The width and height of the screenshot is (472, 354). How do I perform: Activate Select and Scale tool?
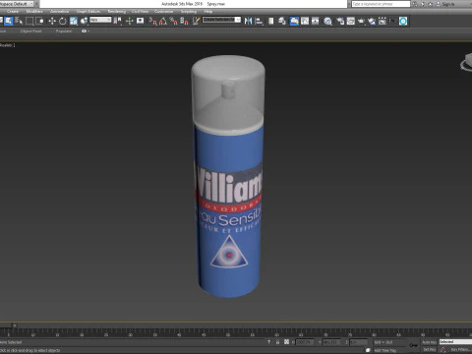click(x=74, y=22)
